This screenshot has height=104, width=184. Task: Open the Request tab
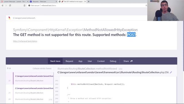point(69,61)
